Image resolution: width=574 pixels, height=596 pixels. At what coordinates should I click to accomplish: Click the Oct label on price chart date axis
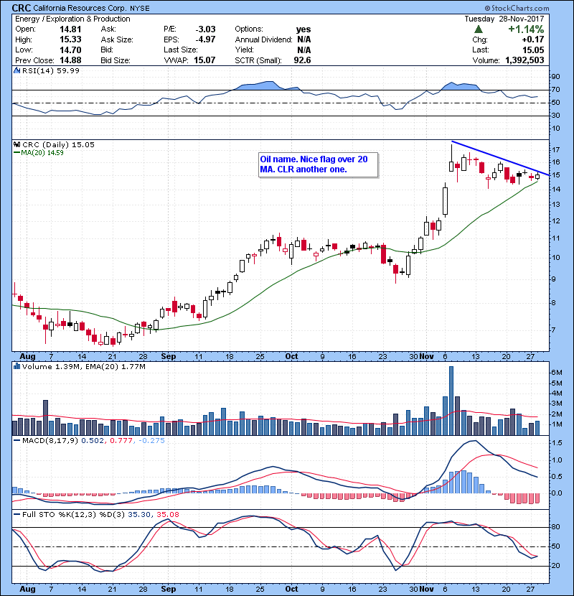[x=291, y=357]
